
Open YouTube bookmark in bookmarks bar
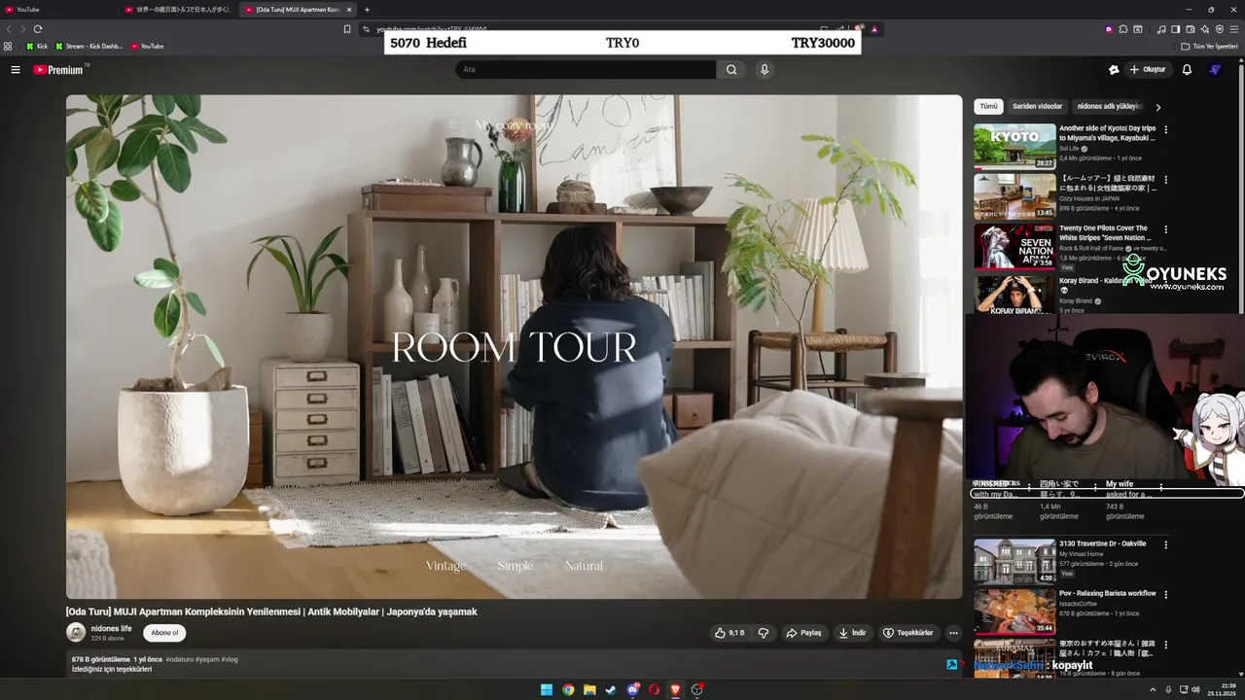pos(147,46)
